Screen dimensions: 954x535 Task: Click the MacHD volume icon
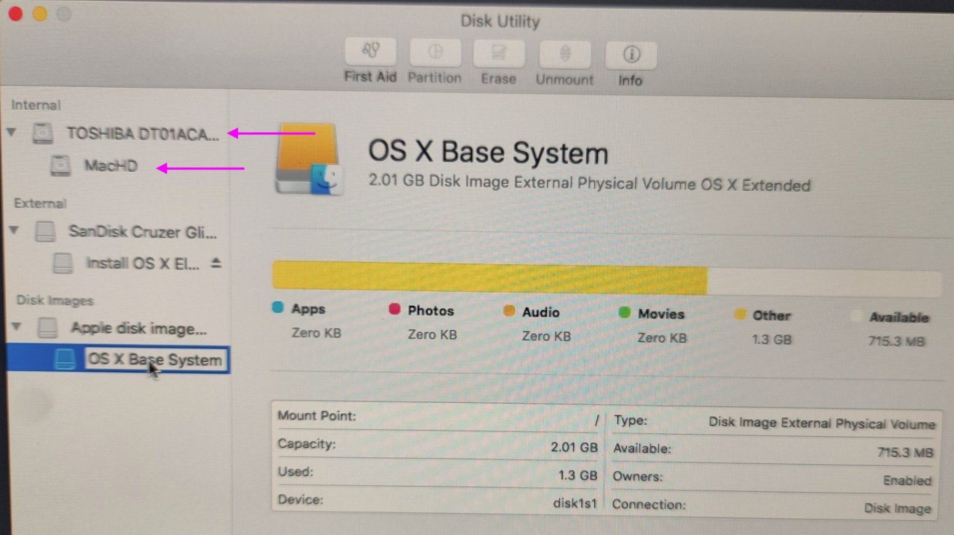click(x=61, y=166)
